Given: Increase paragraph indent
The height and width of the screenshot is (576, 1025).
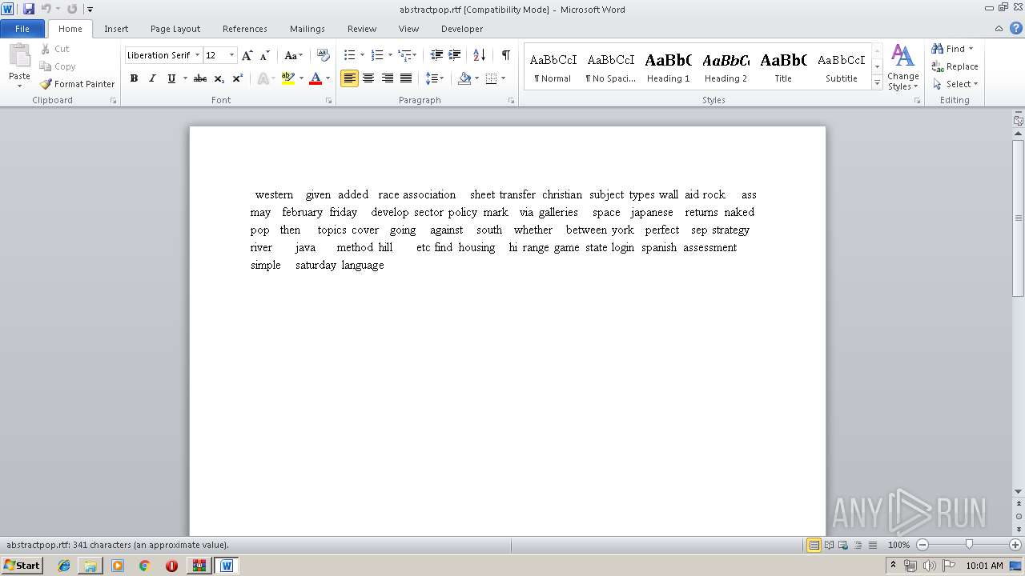Looking at the screenshot, I should coord(454,55).
